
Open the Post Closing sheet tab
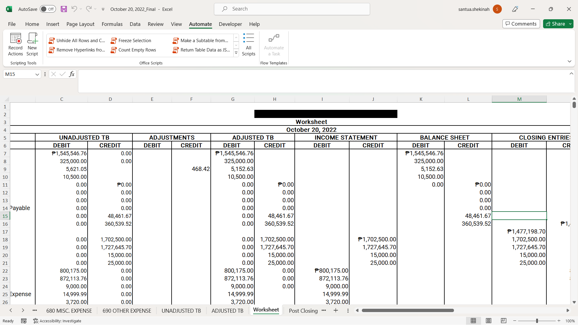[x=303, y=311]
